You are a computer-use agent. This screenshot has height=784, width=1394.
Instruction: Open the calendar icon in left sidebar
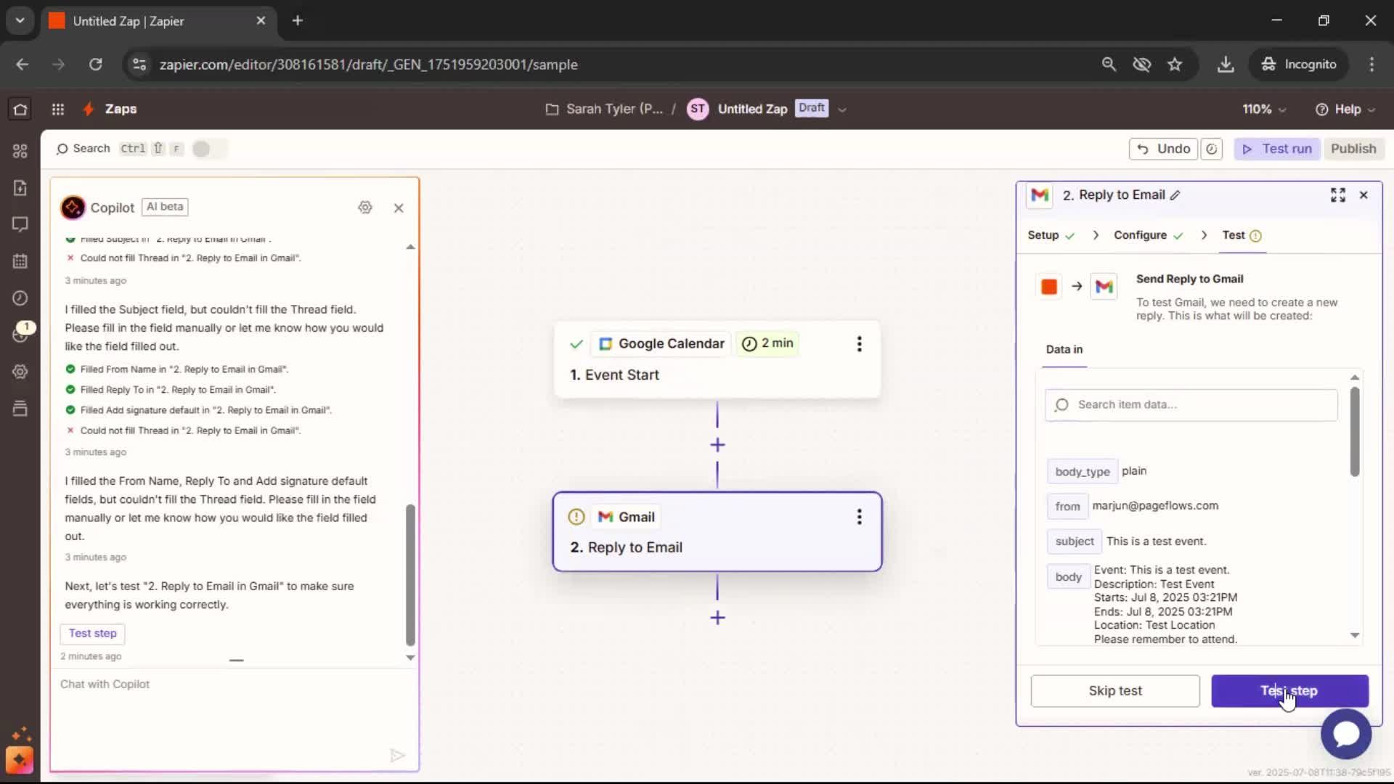[x=20, y=261]
